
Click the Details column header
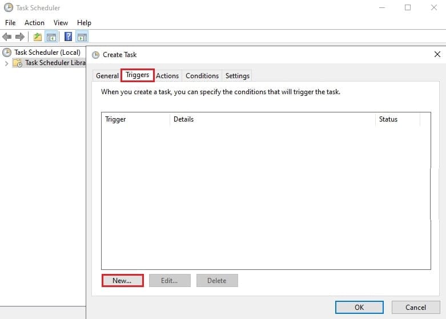(x=272, y=119)
